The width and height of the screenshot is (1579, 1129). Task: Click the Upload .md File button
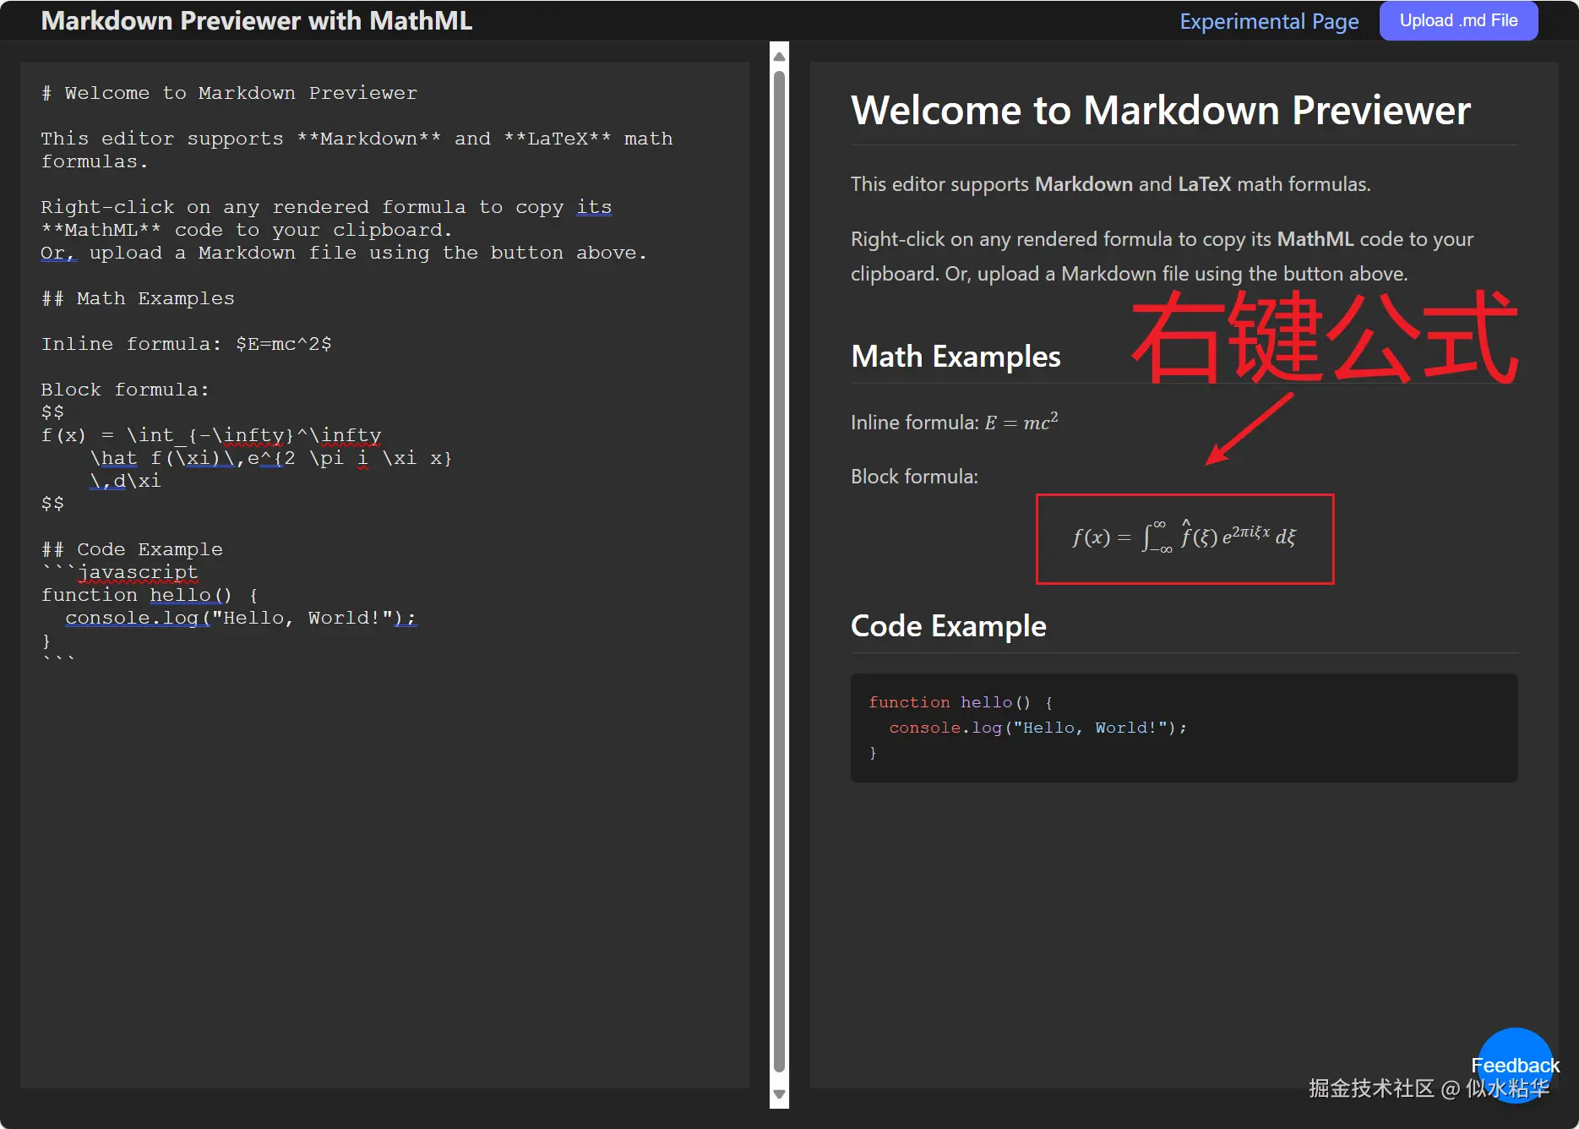click(1458, 21)
